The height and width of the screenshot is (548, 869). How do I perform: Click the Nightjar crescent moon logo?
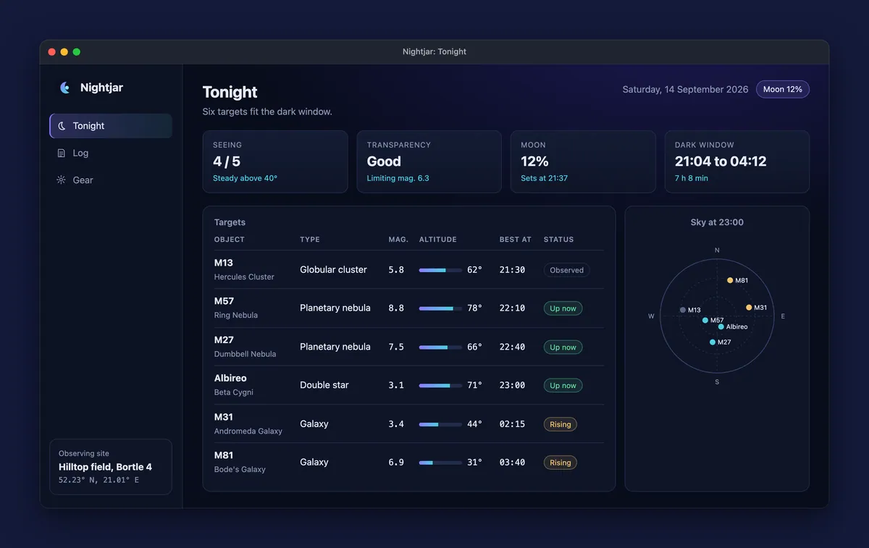tap(64, 88)
